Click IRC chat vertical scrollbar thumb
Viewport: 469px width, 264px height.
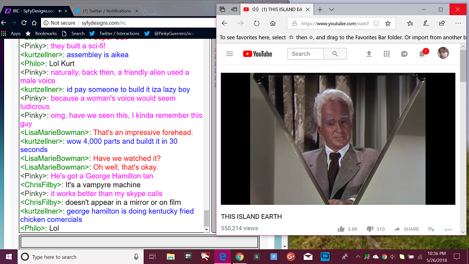[x=206, y=218]
